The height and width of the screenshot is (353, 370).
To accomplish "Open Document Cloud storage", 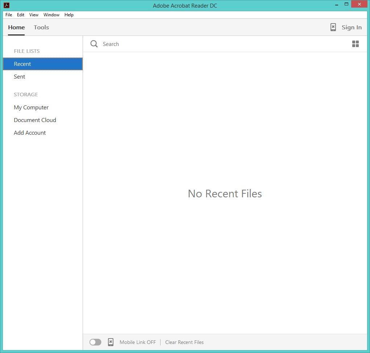I will (x=35, y=120).
